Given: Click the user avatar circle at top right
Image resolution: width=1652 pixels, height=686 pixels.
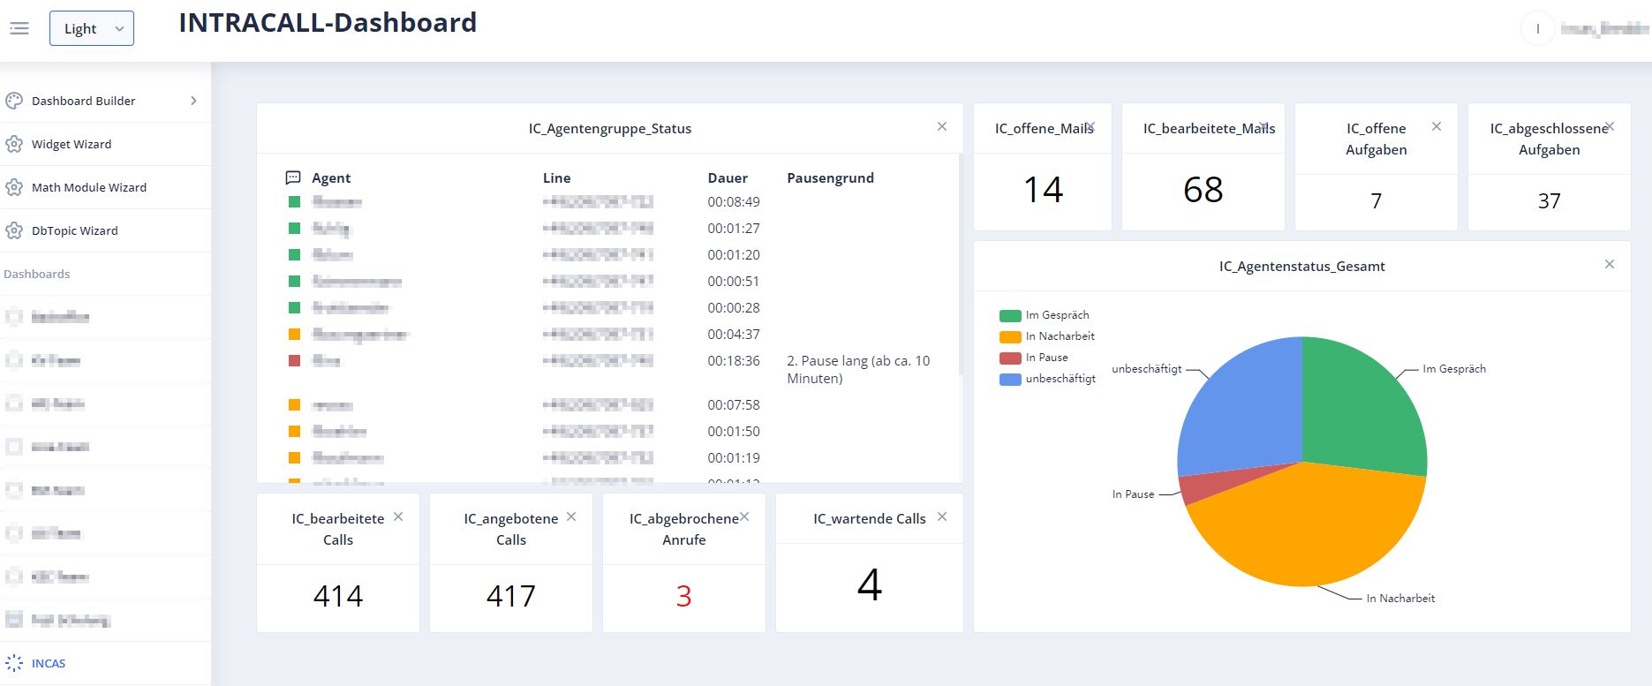Looking at the screenshot, I should [x=1537, y=28].
